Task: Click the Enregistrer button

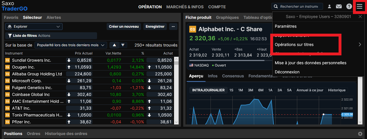Action: click(x=155, y=27)
